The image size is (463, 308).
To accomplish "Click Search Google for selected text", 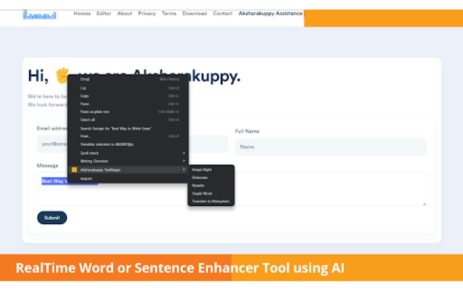I will [128, 128].
